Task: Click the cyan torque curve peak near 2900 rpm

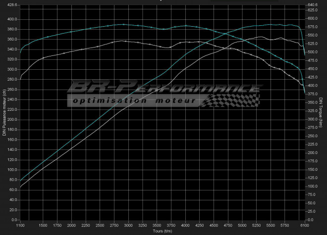Action: coord(123,24)
